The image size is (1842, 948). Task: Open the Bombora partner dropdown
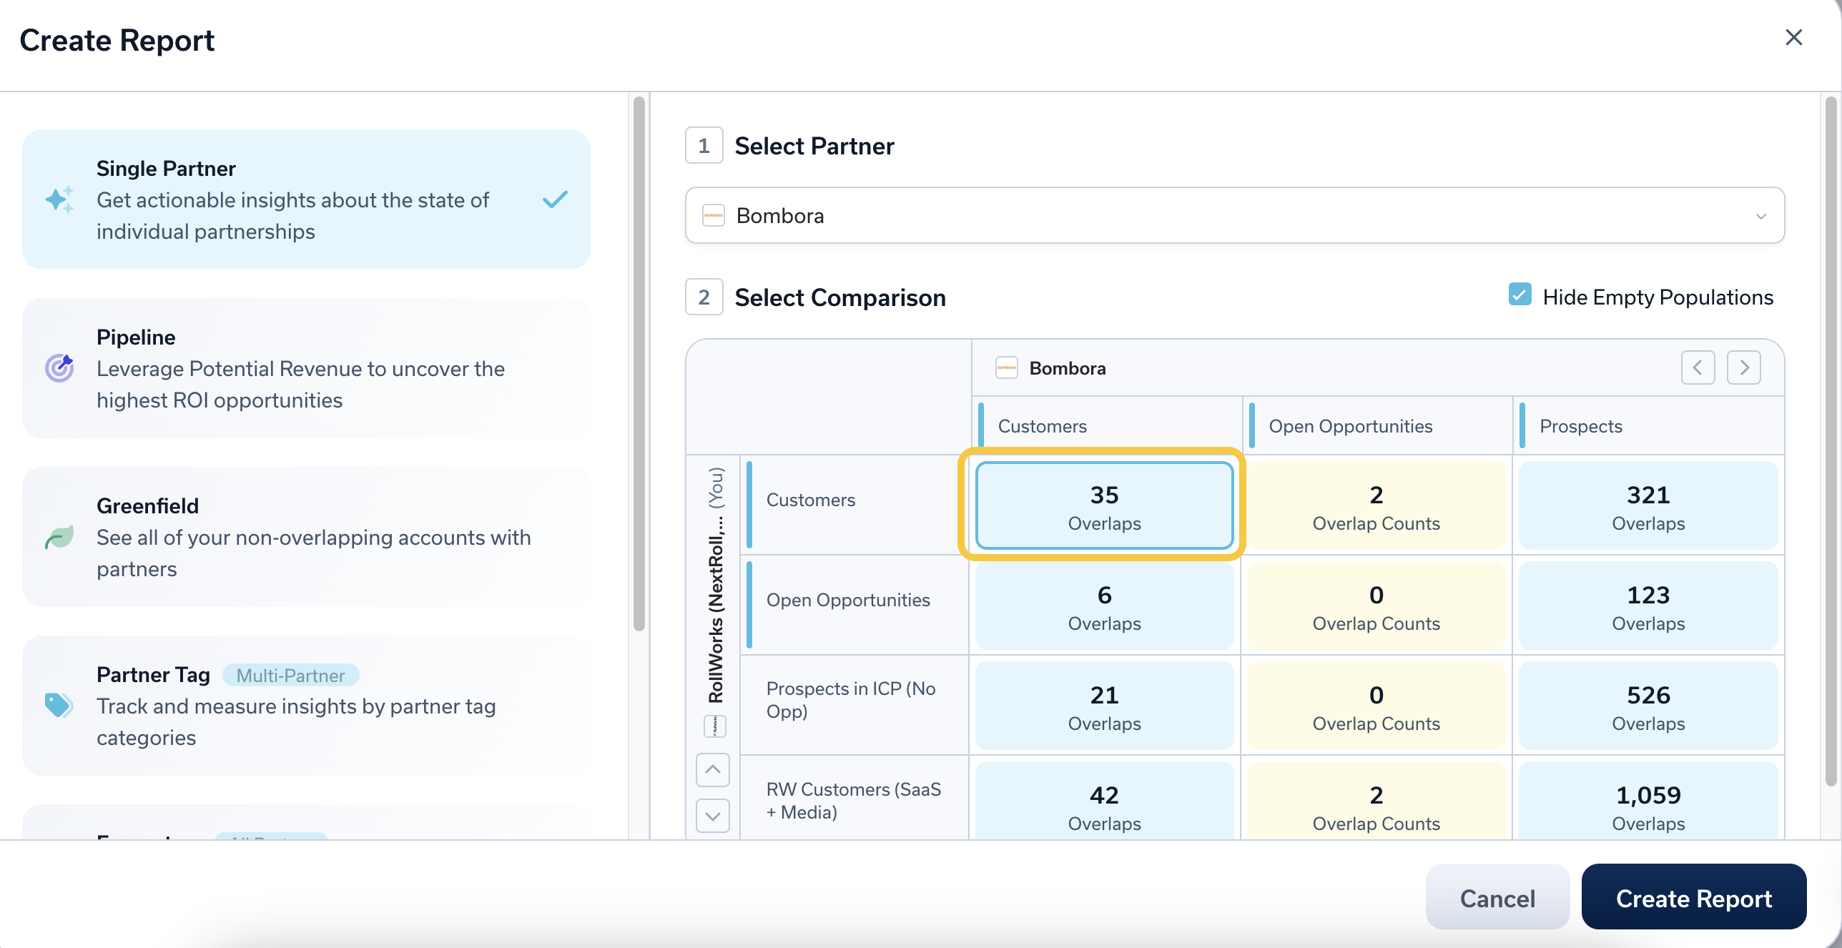click(1234, 215)
